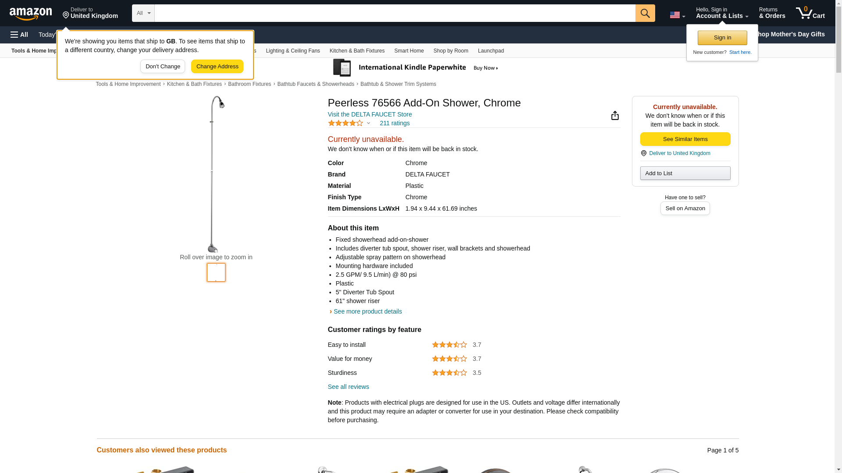Click the US flag language selector

pos(677,15)
